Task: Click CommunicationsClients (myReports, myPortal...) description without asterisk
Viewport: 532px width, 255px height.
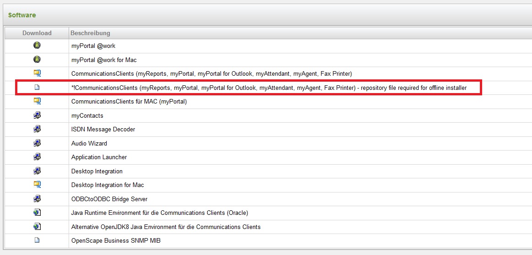Action: (x=211, y=74)
